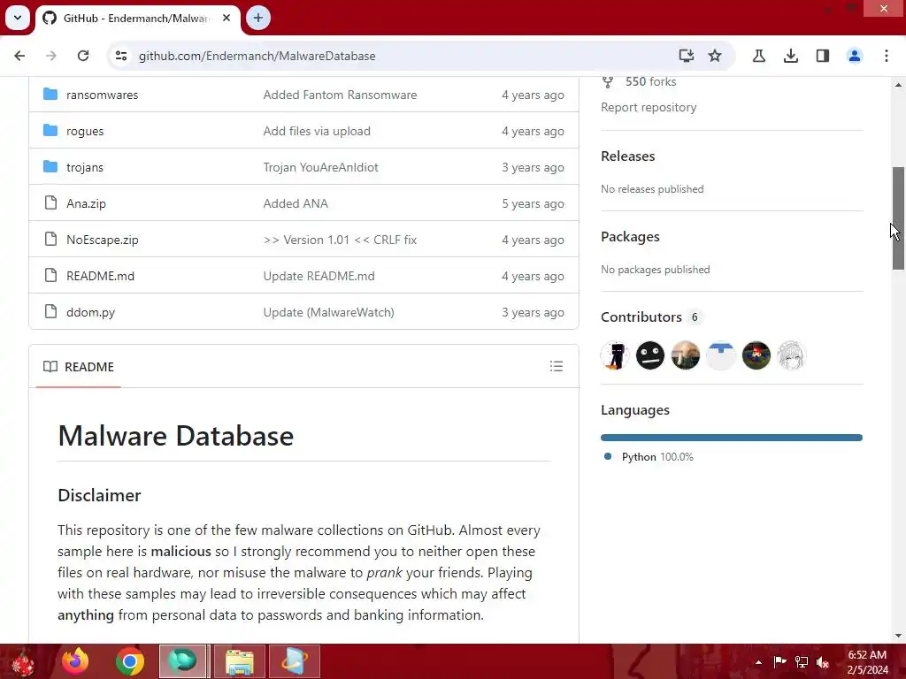
Task: Click the Mario contributor avatar
Action: click(756, 355)
